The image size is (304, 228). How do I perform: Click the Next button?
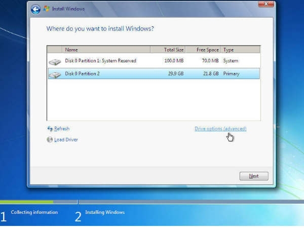pyautogui.click(x=254, y=176)
